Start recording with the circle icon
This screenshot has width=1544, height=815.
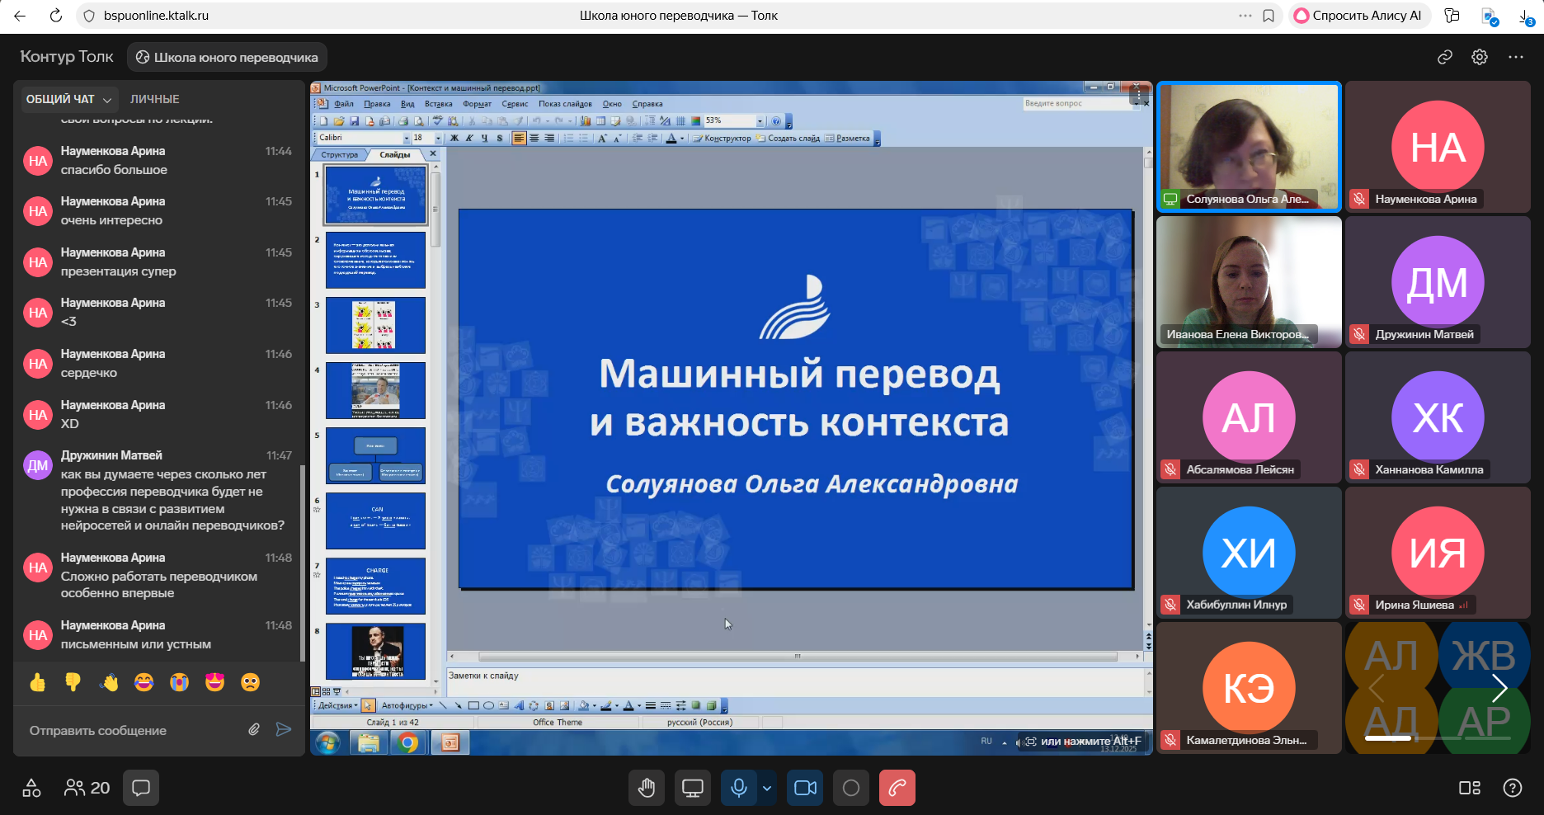[851, 788]
